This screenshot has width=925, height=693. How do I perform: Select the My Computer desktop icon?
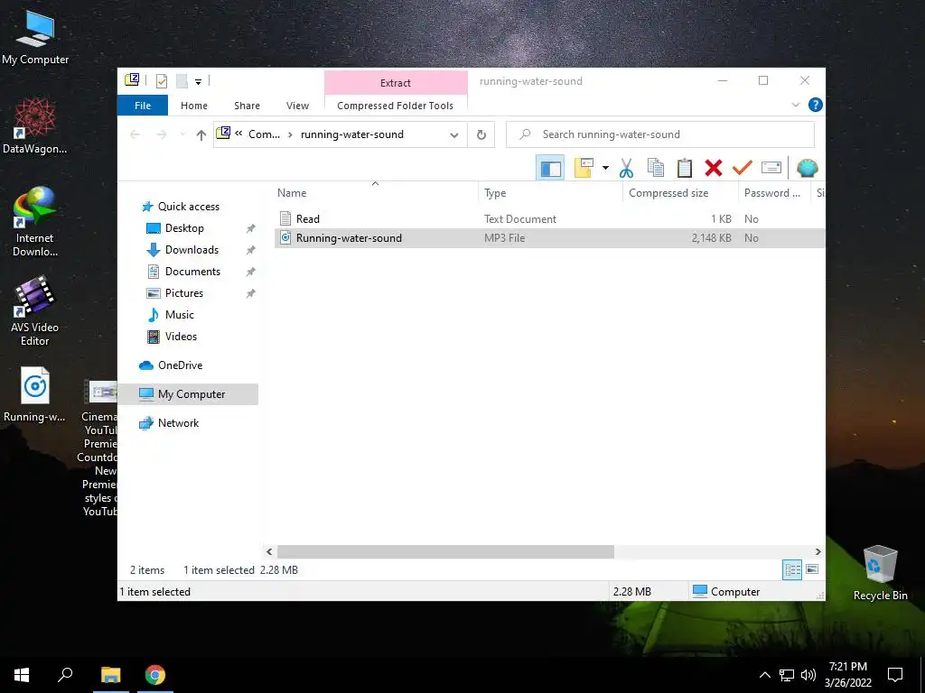35,37
